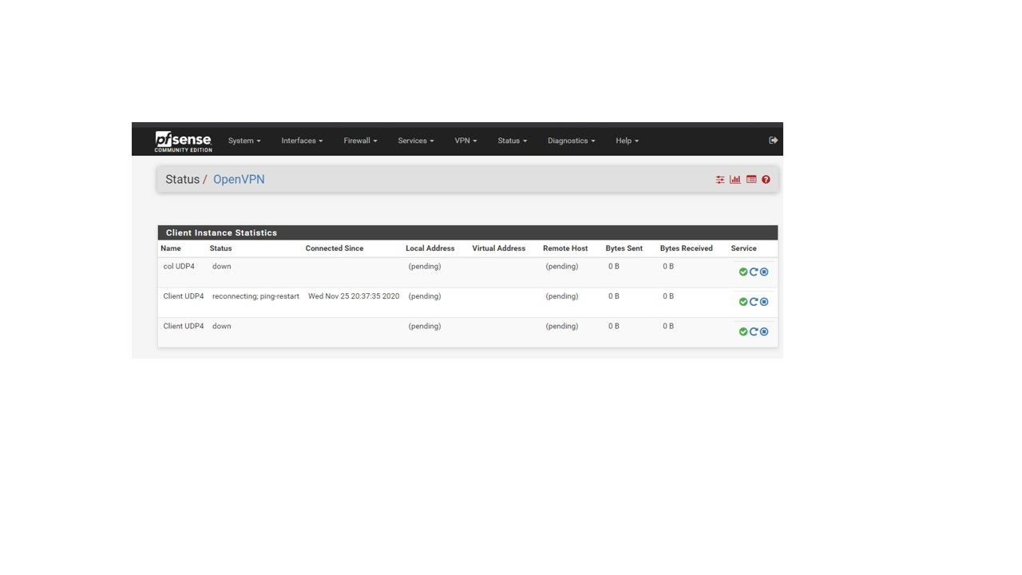Stop the reconnecting Client UDP4 service

764,302
